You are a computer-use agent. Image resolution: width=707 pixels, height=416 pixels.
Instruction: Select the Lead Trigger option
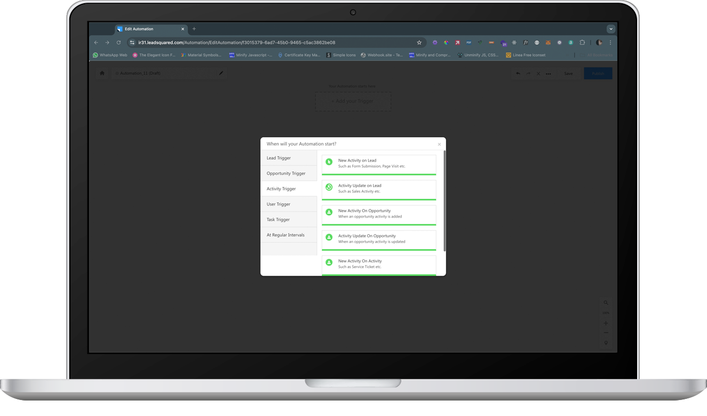278,158
